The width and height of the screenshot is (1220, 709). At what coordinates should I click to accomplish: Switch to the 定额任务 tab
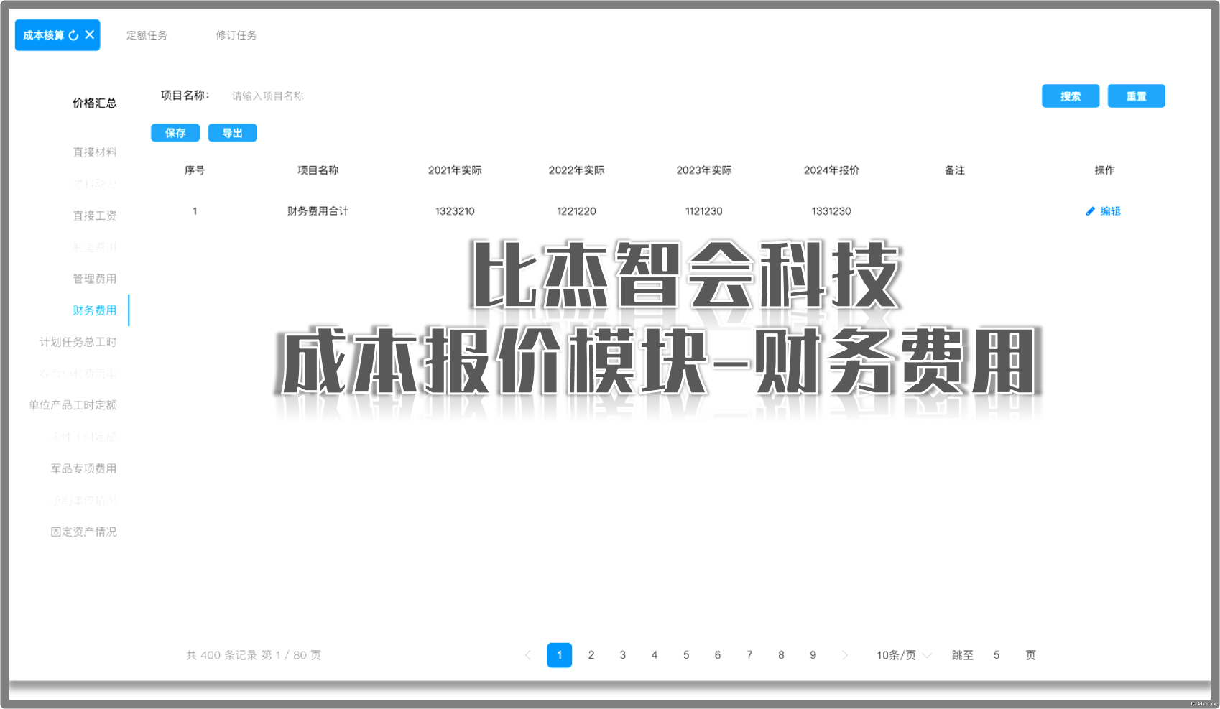[x=147, y=35]
